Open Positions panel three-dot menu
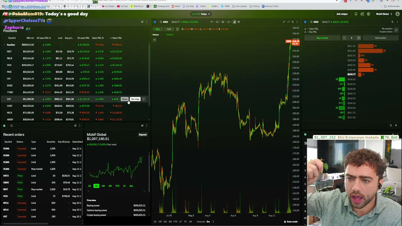 (x=146, y=22)
